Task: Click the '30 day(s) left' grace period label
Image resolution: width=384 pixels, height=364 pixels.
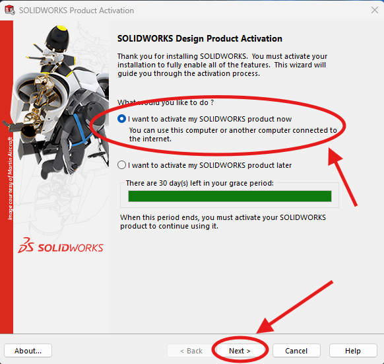Action: (200, 183)
